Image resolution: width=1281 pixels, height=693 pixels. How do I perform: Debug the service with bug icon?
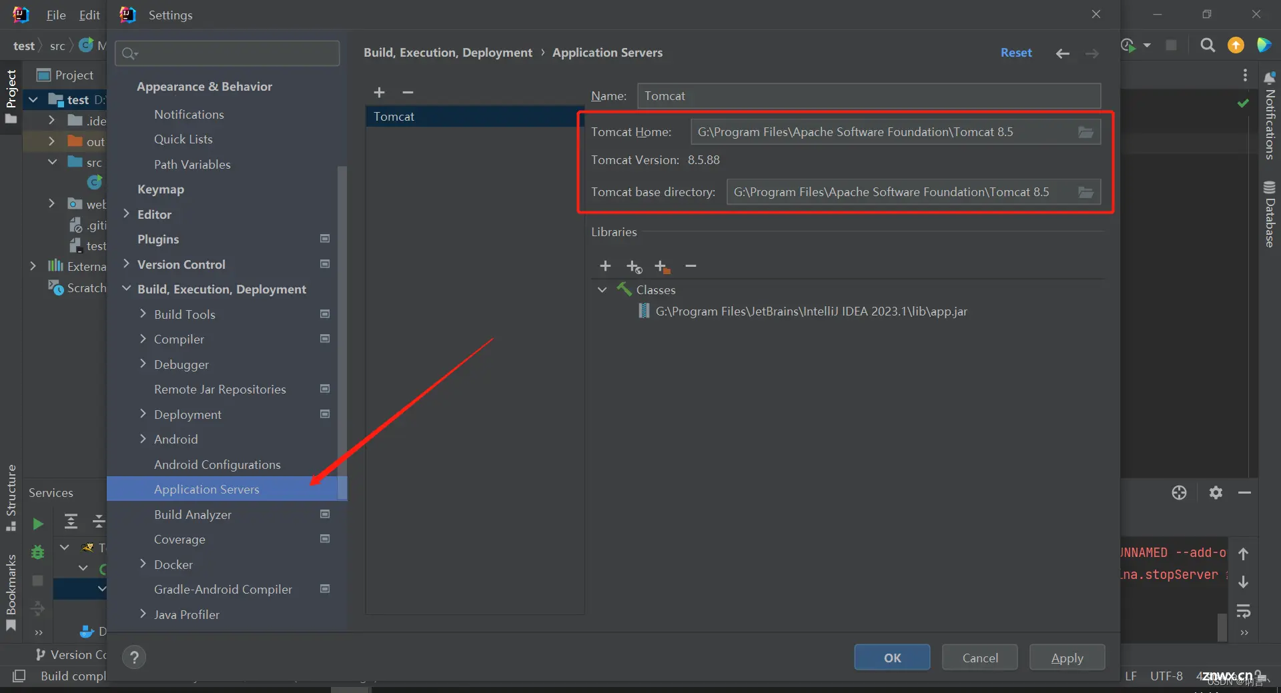tap(38, 552)
